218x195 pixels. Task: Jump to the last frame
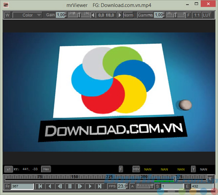click(100, 186)
